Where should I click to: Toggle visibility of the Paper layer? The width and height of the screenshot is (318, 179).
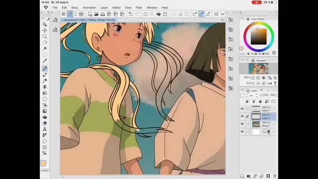(x=242, y=132)
